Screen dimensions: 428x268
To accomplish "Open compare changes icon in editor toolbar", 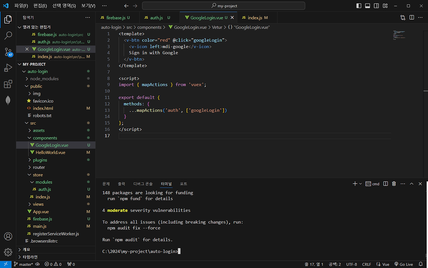I will click(403, 17).
